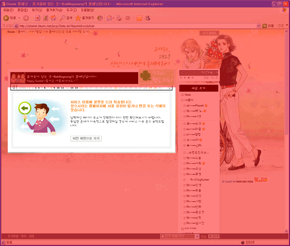Open the 즐겨찾기(A) menu
The height and width of the screenshot is (246, 290).
54,10
